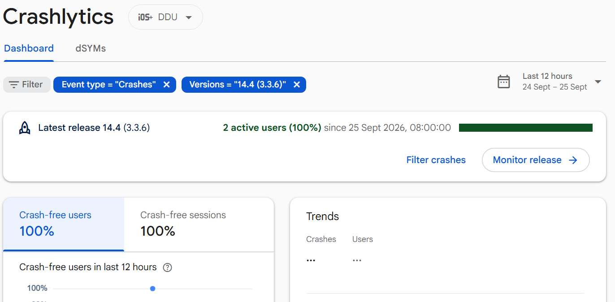
Task: Click the iOS+ platform icon
Action: tap(145, 17)
